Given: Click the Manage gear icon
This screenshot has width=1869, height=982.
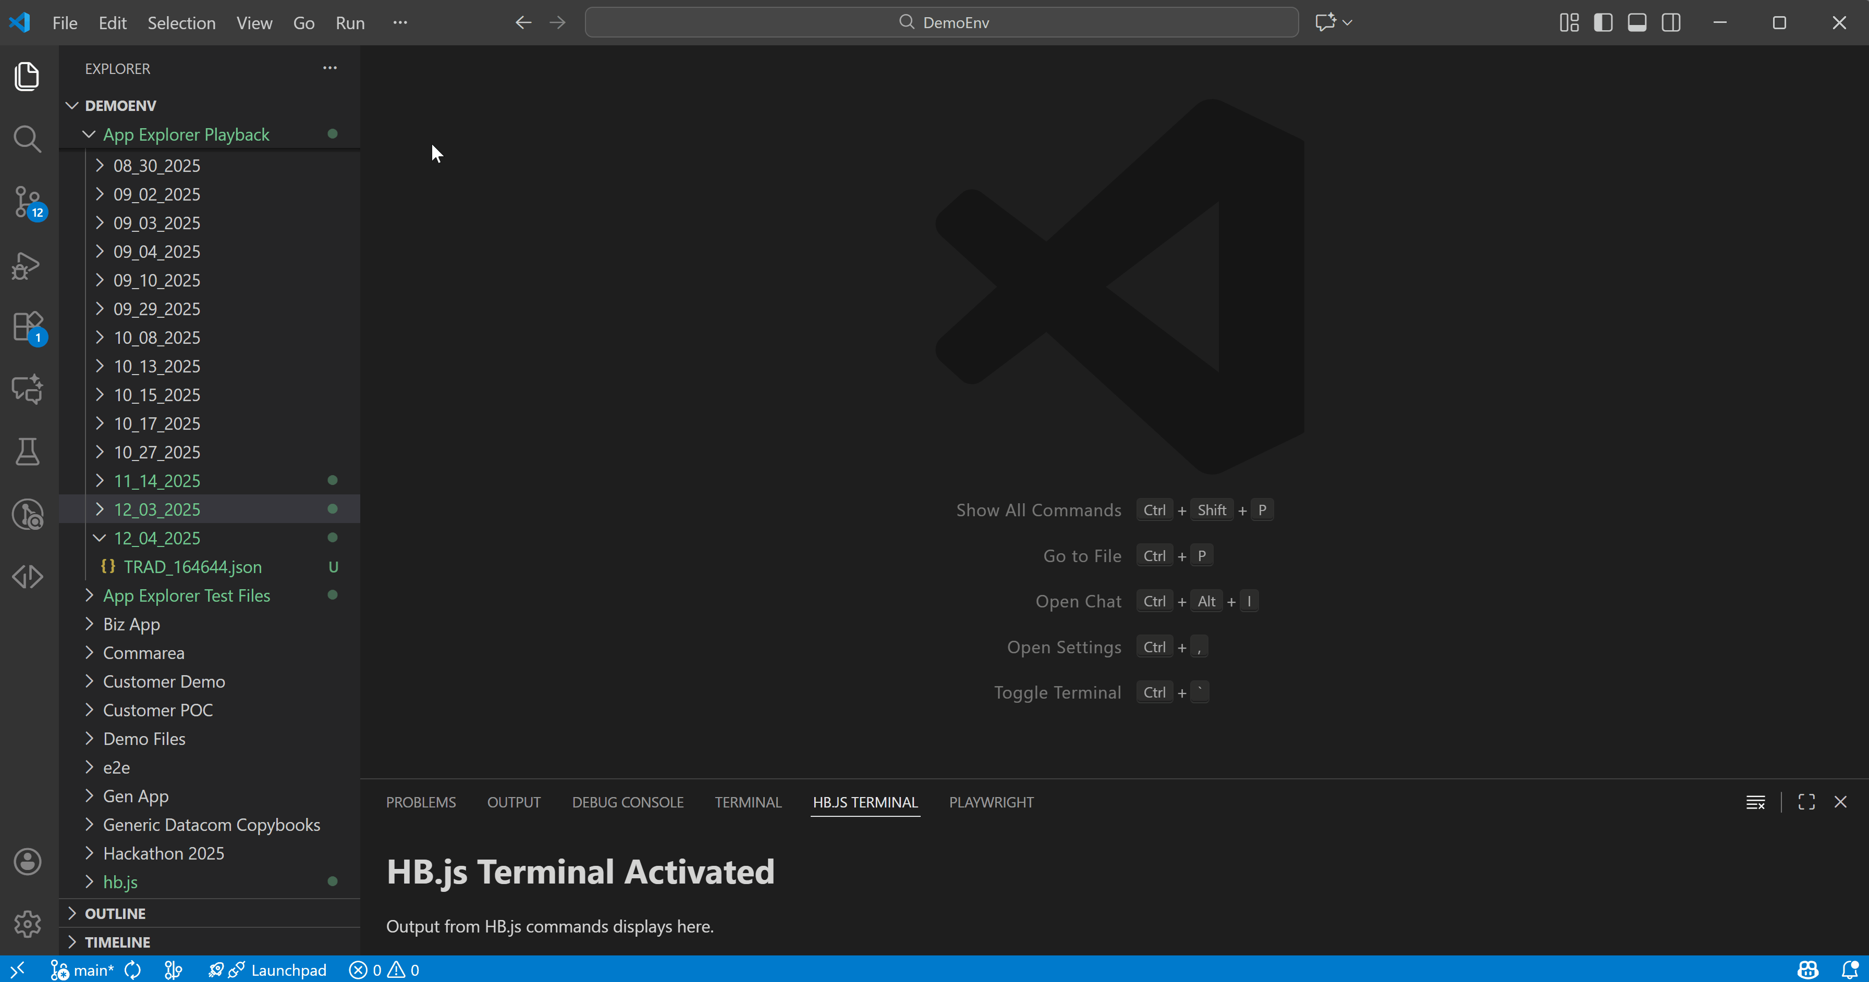Looking at the screenshot, I should tap(28, 923).
